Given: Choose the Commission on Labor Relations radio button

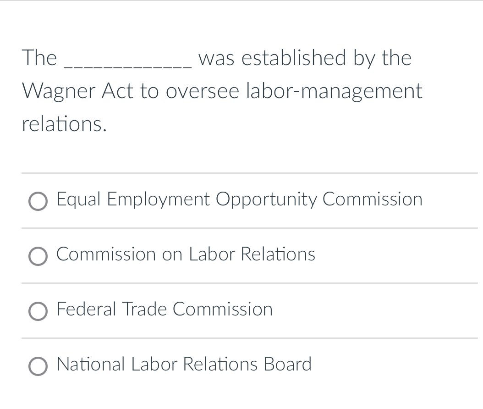Looking at the screenshot, I should click(x=38, y=256).
